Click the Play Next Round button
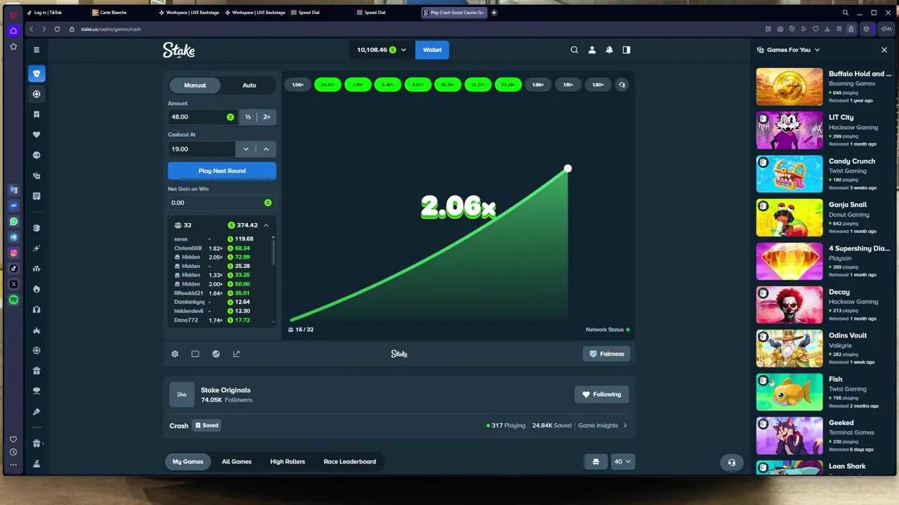 point(222,171)
